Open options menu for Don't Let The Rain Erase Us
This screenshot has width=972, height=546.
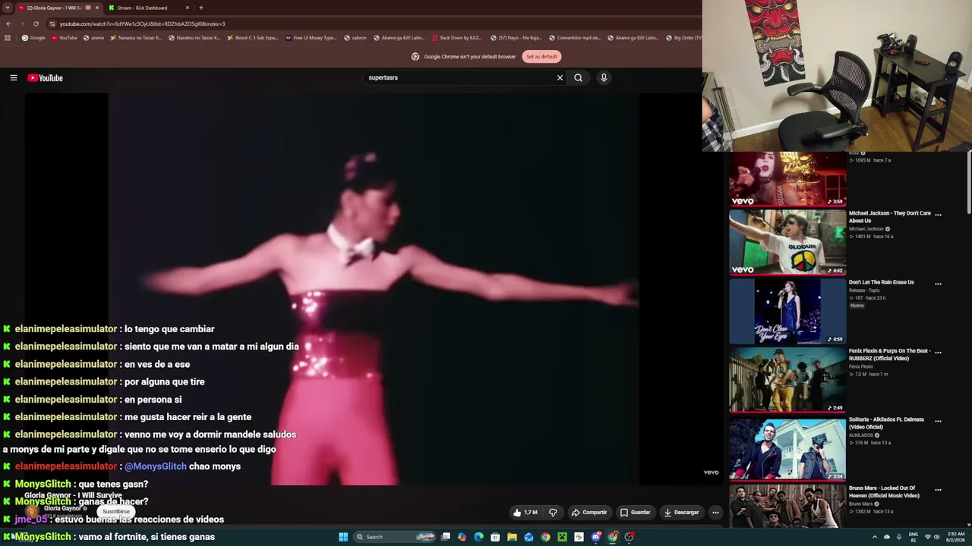pyautogui.click(x=938, y=284)
